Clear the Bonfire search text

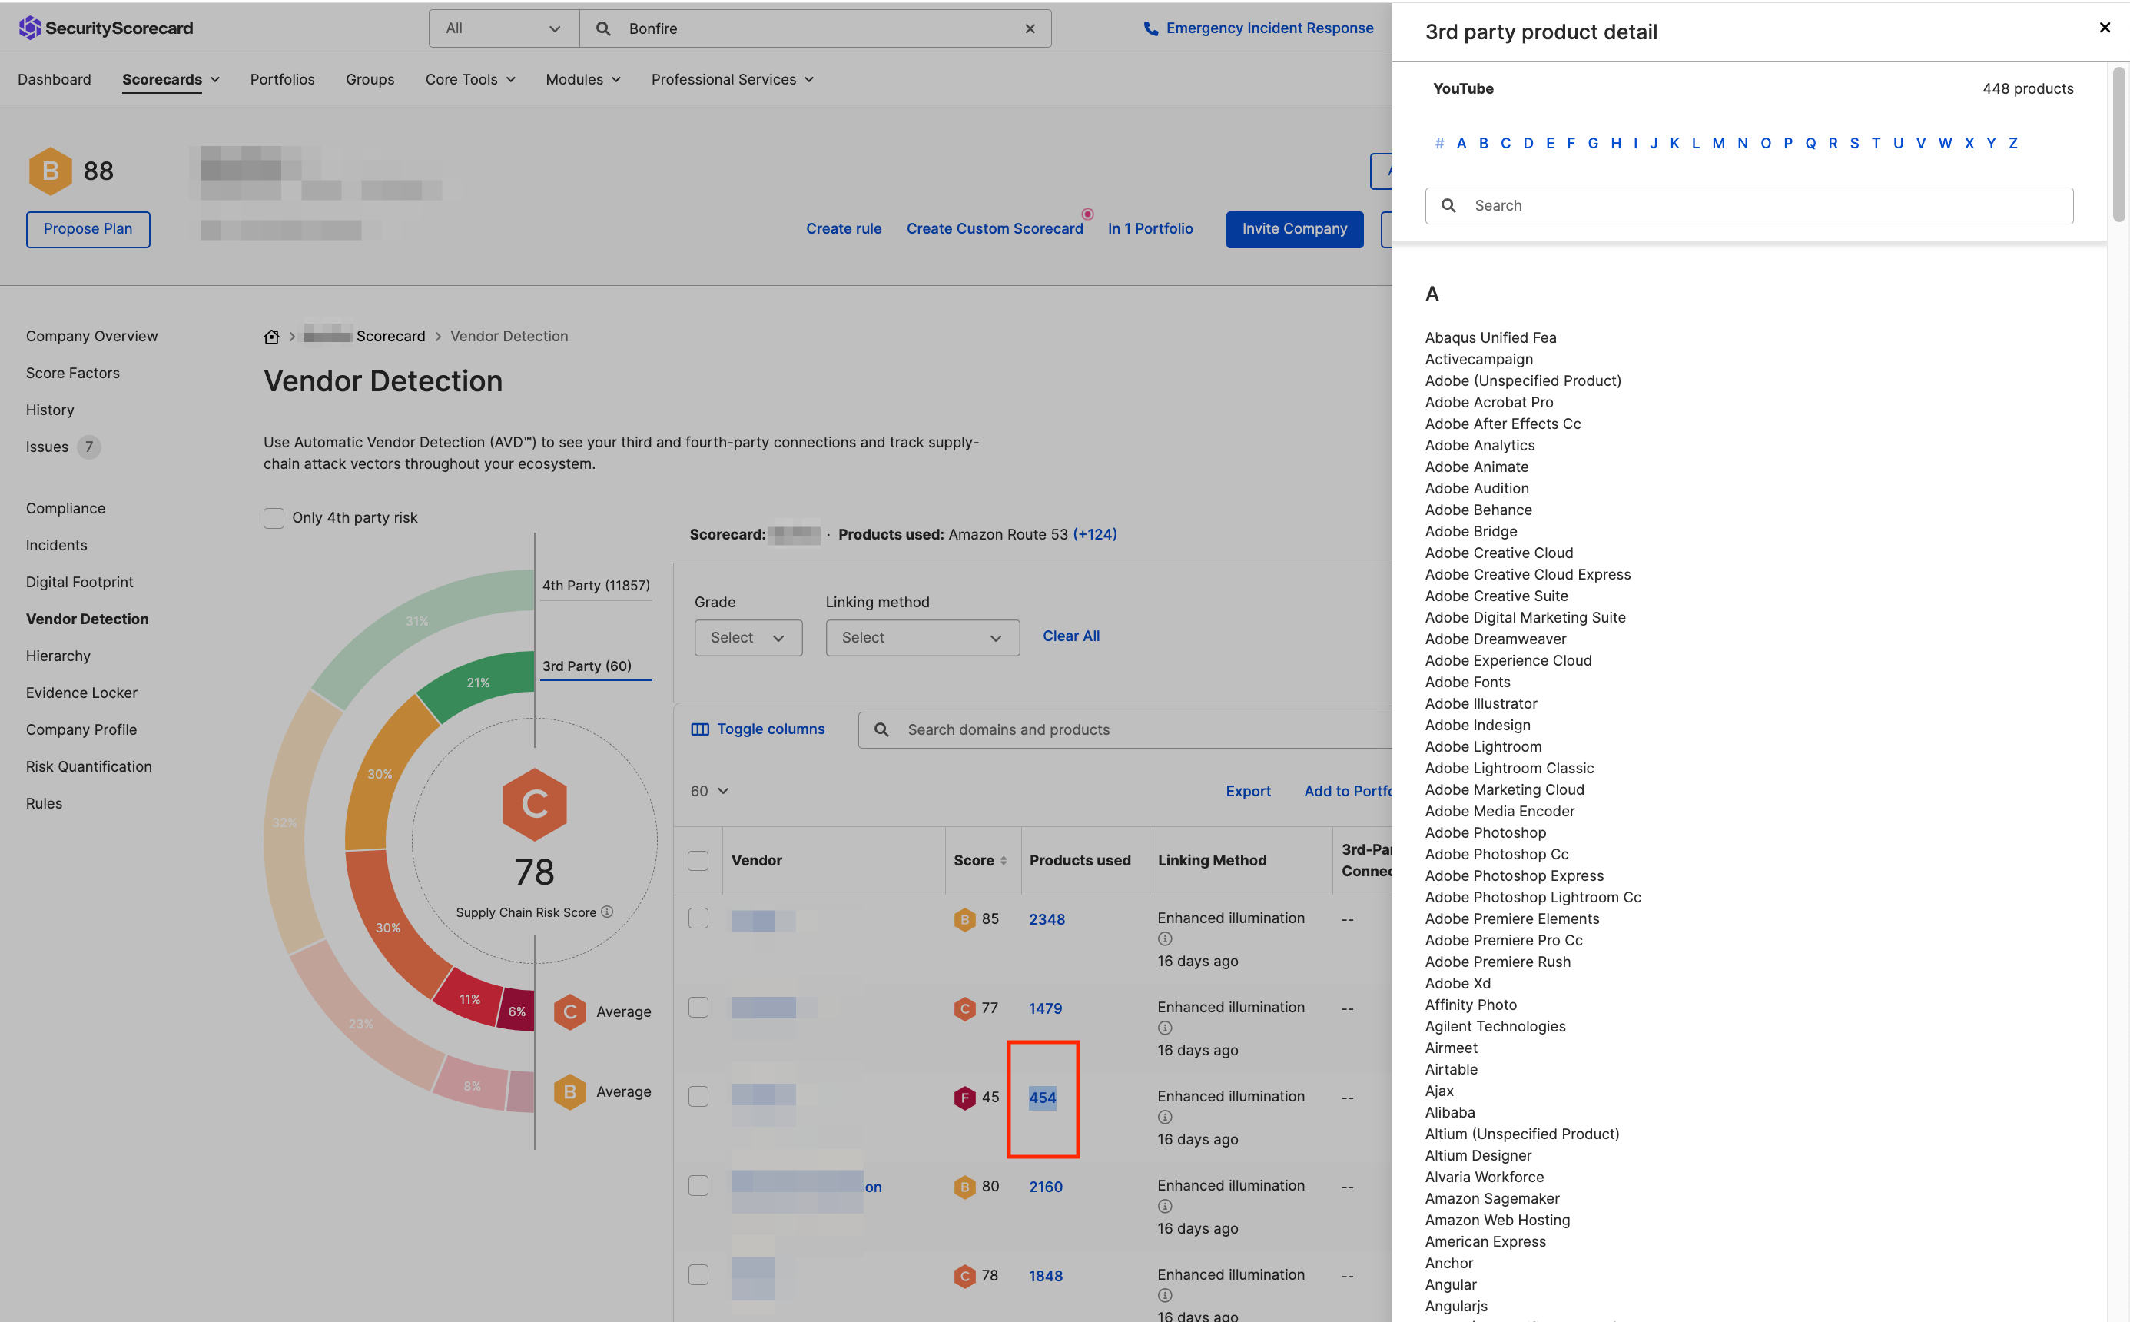1030,29
